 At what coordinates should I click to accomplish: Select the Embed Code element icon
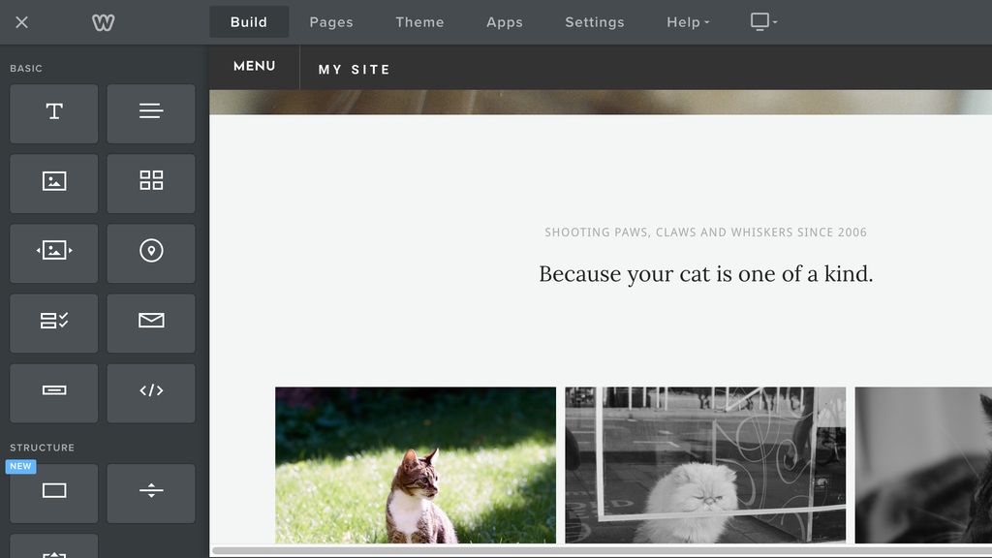tap(151, 392)
